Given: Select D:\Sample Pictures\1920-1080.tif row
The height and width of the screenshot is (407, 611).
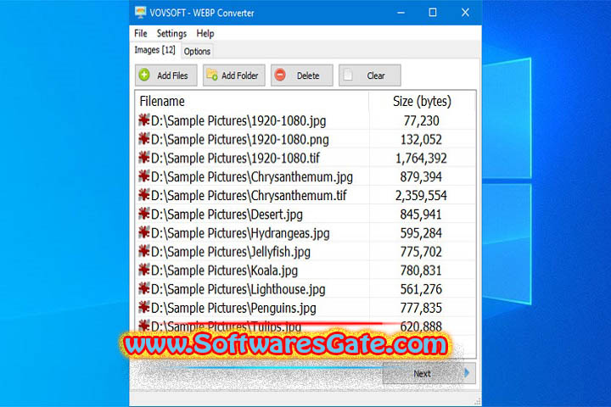Looking at the screenshot, I should [305, 158].
